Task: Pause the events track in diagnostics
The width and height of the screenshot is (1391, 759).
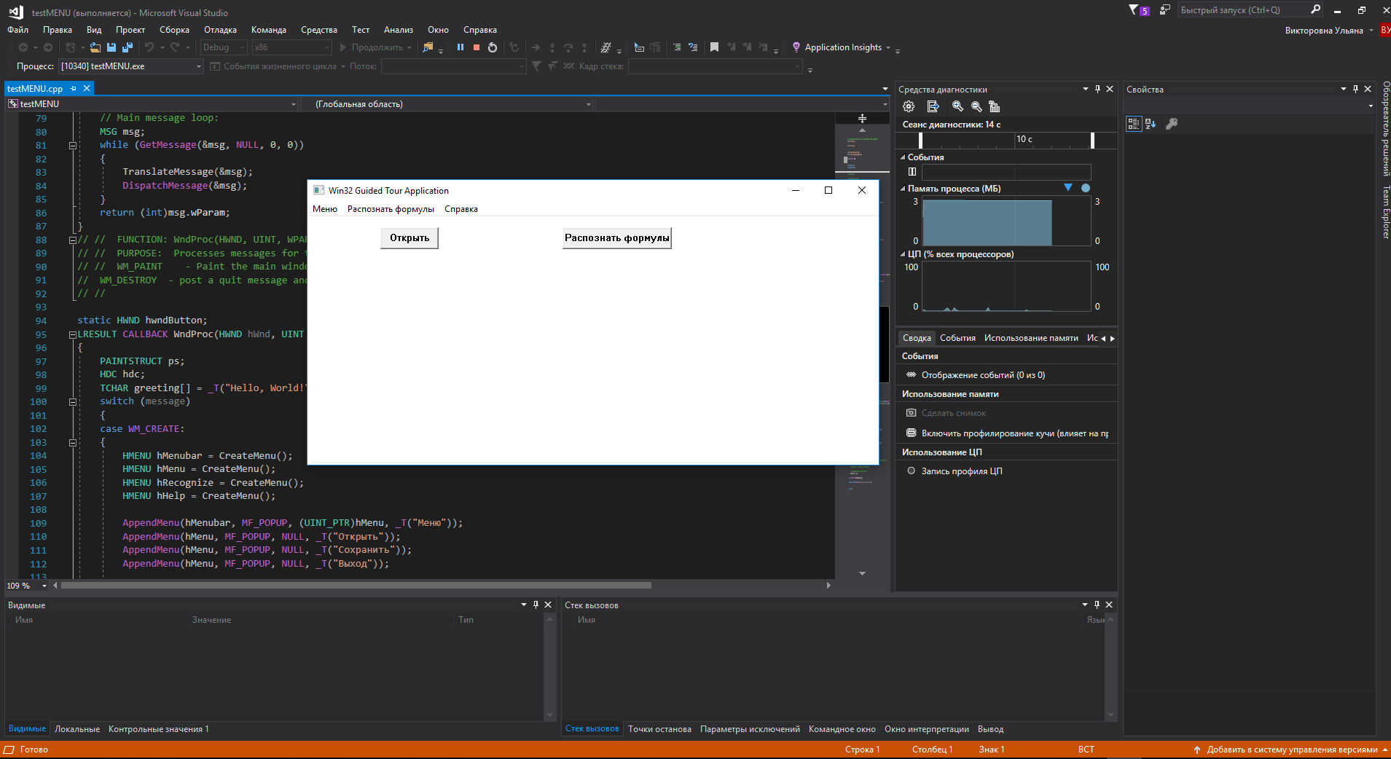Action: coord(912,172)
